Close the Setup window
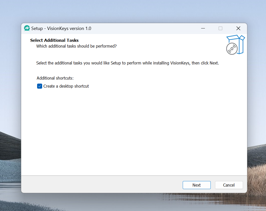 click(238, 28)
